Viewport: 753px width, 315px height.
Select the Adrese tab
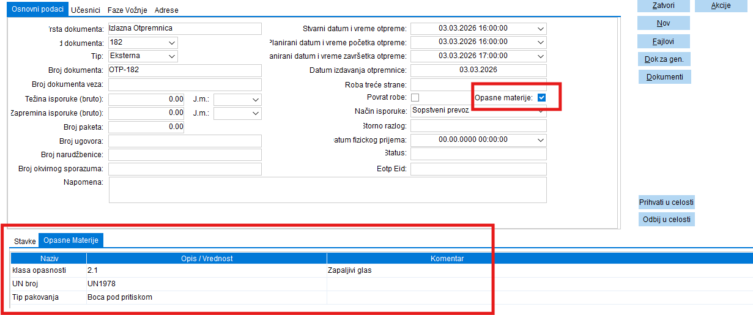point(166,10)
